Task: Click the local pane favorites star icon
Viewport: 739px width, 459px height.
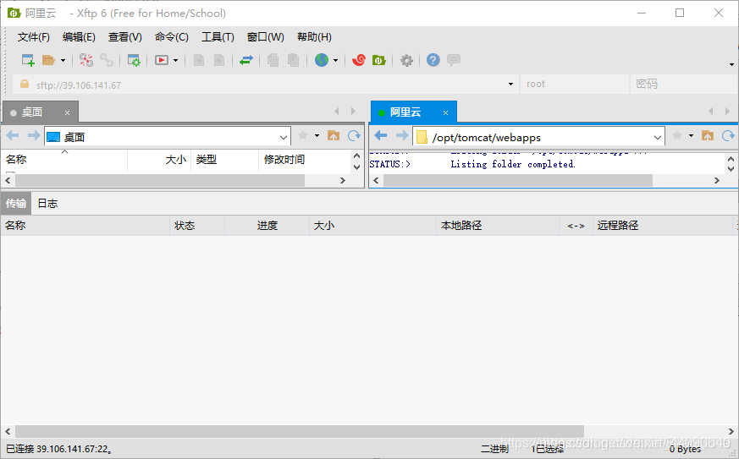Action: (x=303, y=135)
